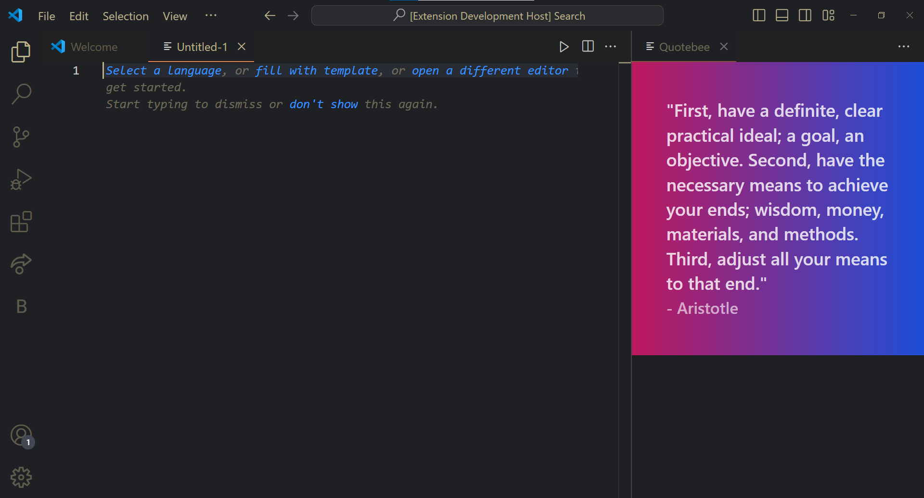This screenshot has width=924, height=498.
Task: Open the Live Share view icon
Action: 21,264
